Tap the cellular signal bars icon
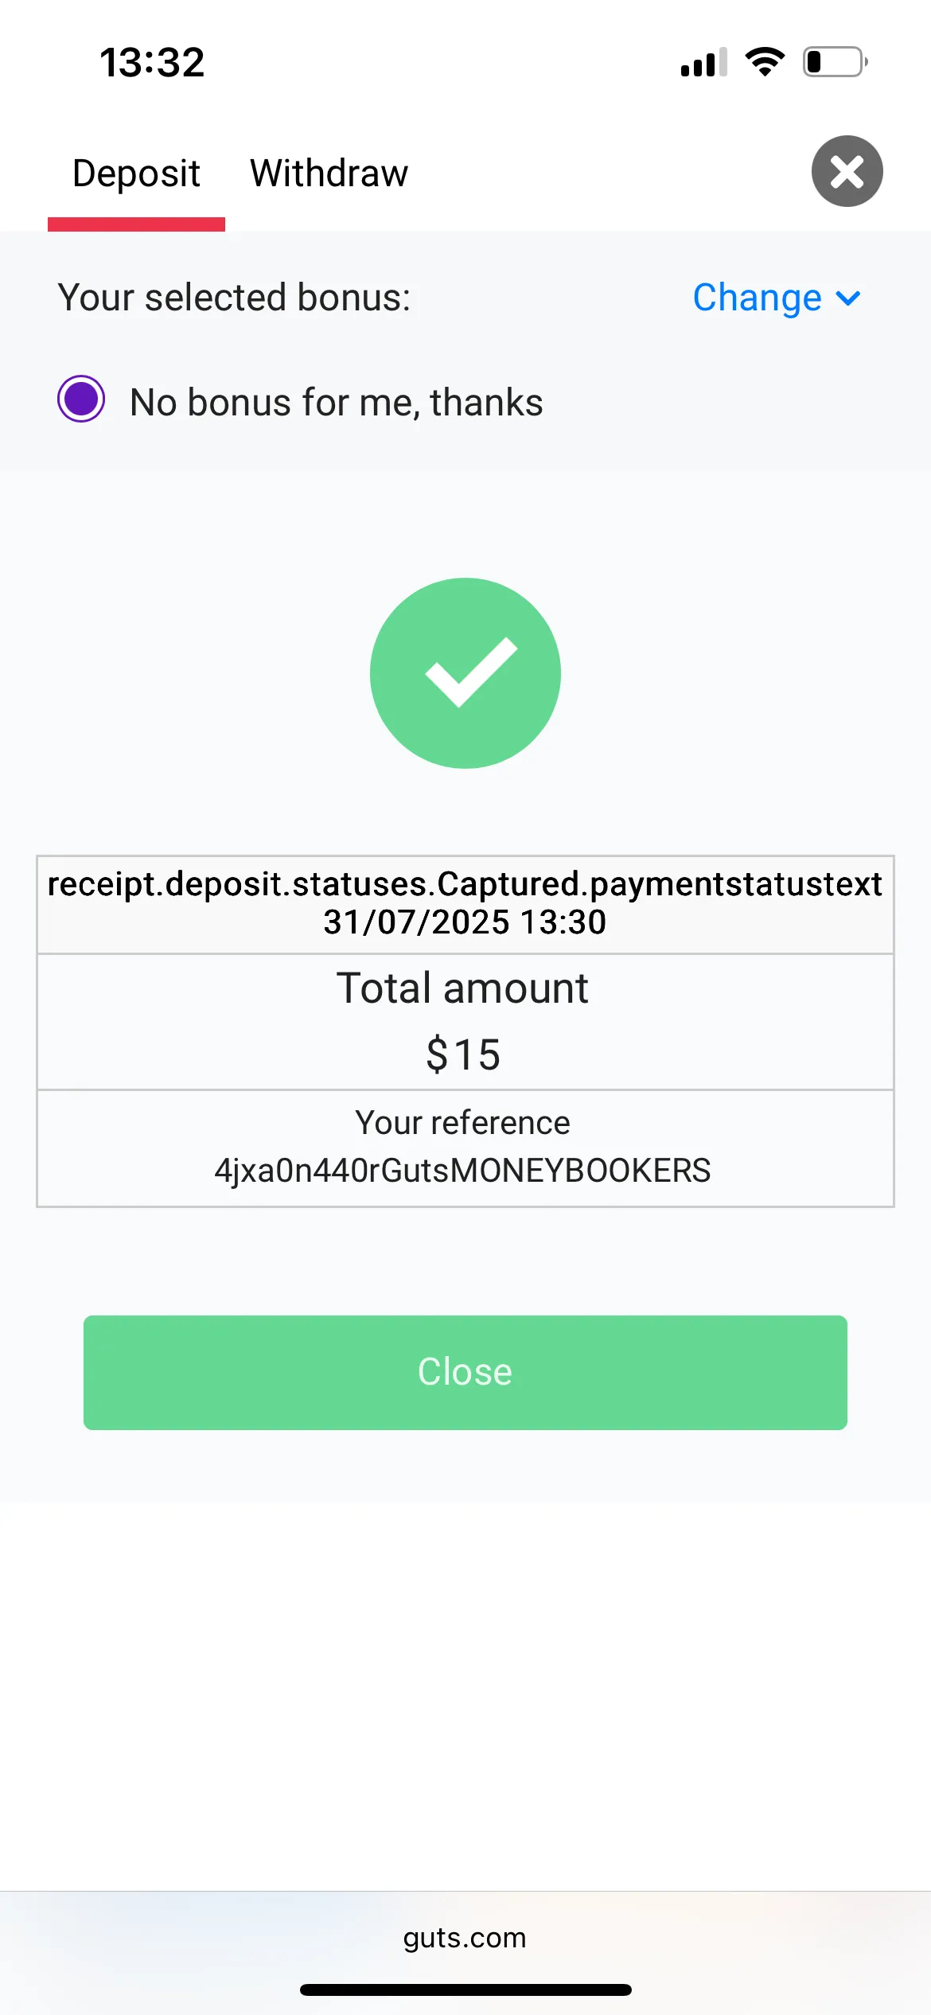This screenshot has width=931, height=2015. 703,62
